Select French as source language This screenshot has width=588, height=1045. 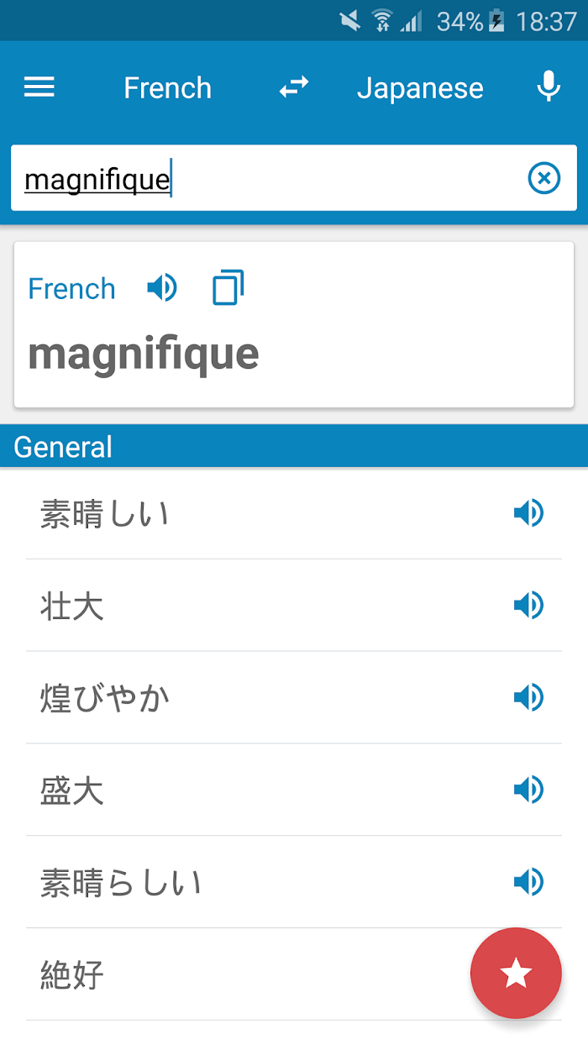[x=168, y=87]
